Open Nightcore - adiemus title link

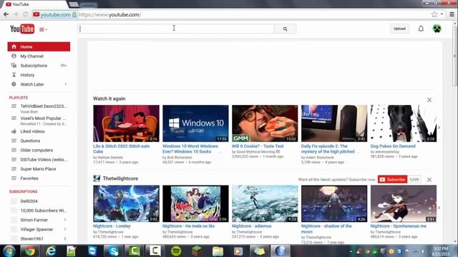251,226
